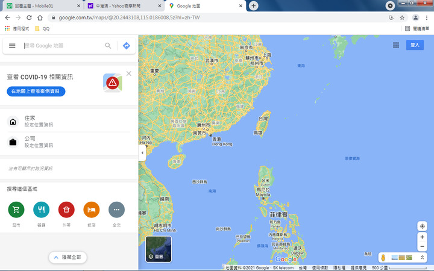Image resolution: width=434 pixels, height=271 pixels.
Task: Toggle the 500 公里 map scale bar
Action: point(399,268)
